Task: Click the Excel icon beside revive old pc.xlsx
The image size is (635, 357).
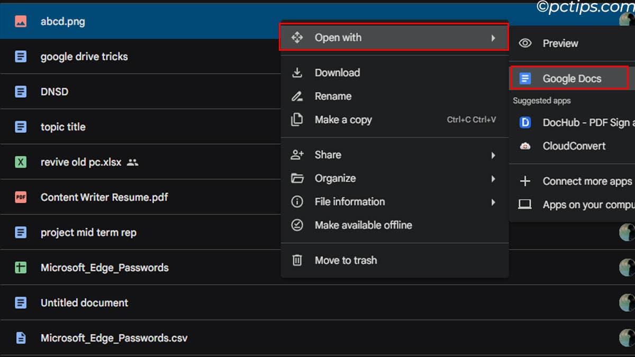Action: tap(21, 162)
